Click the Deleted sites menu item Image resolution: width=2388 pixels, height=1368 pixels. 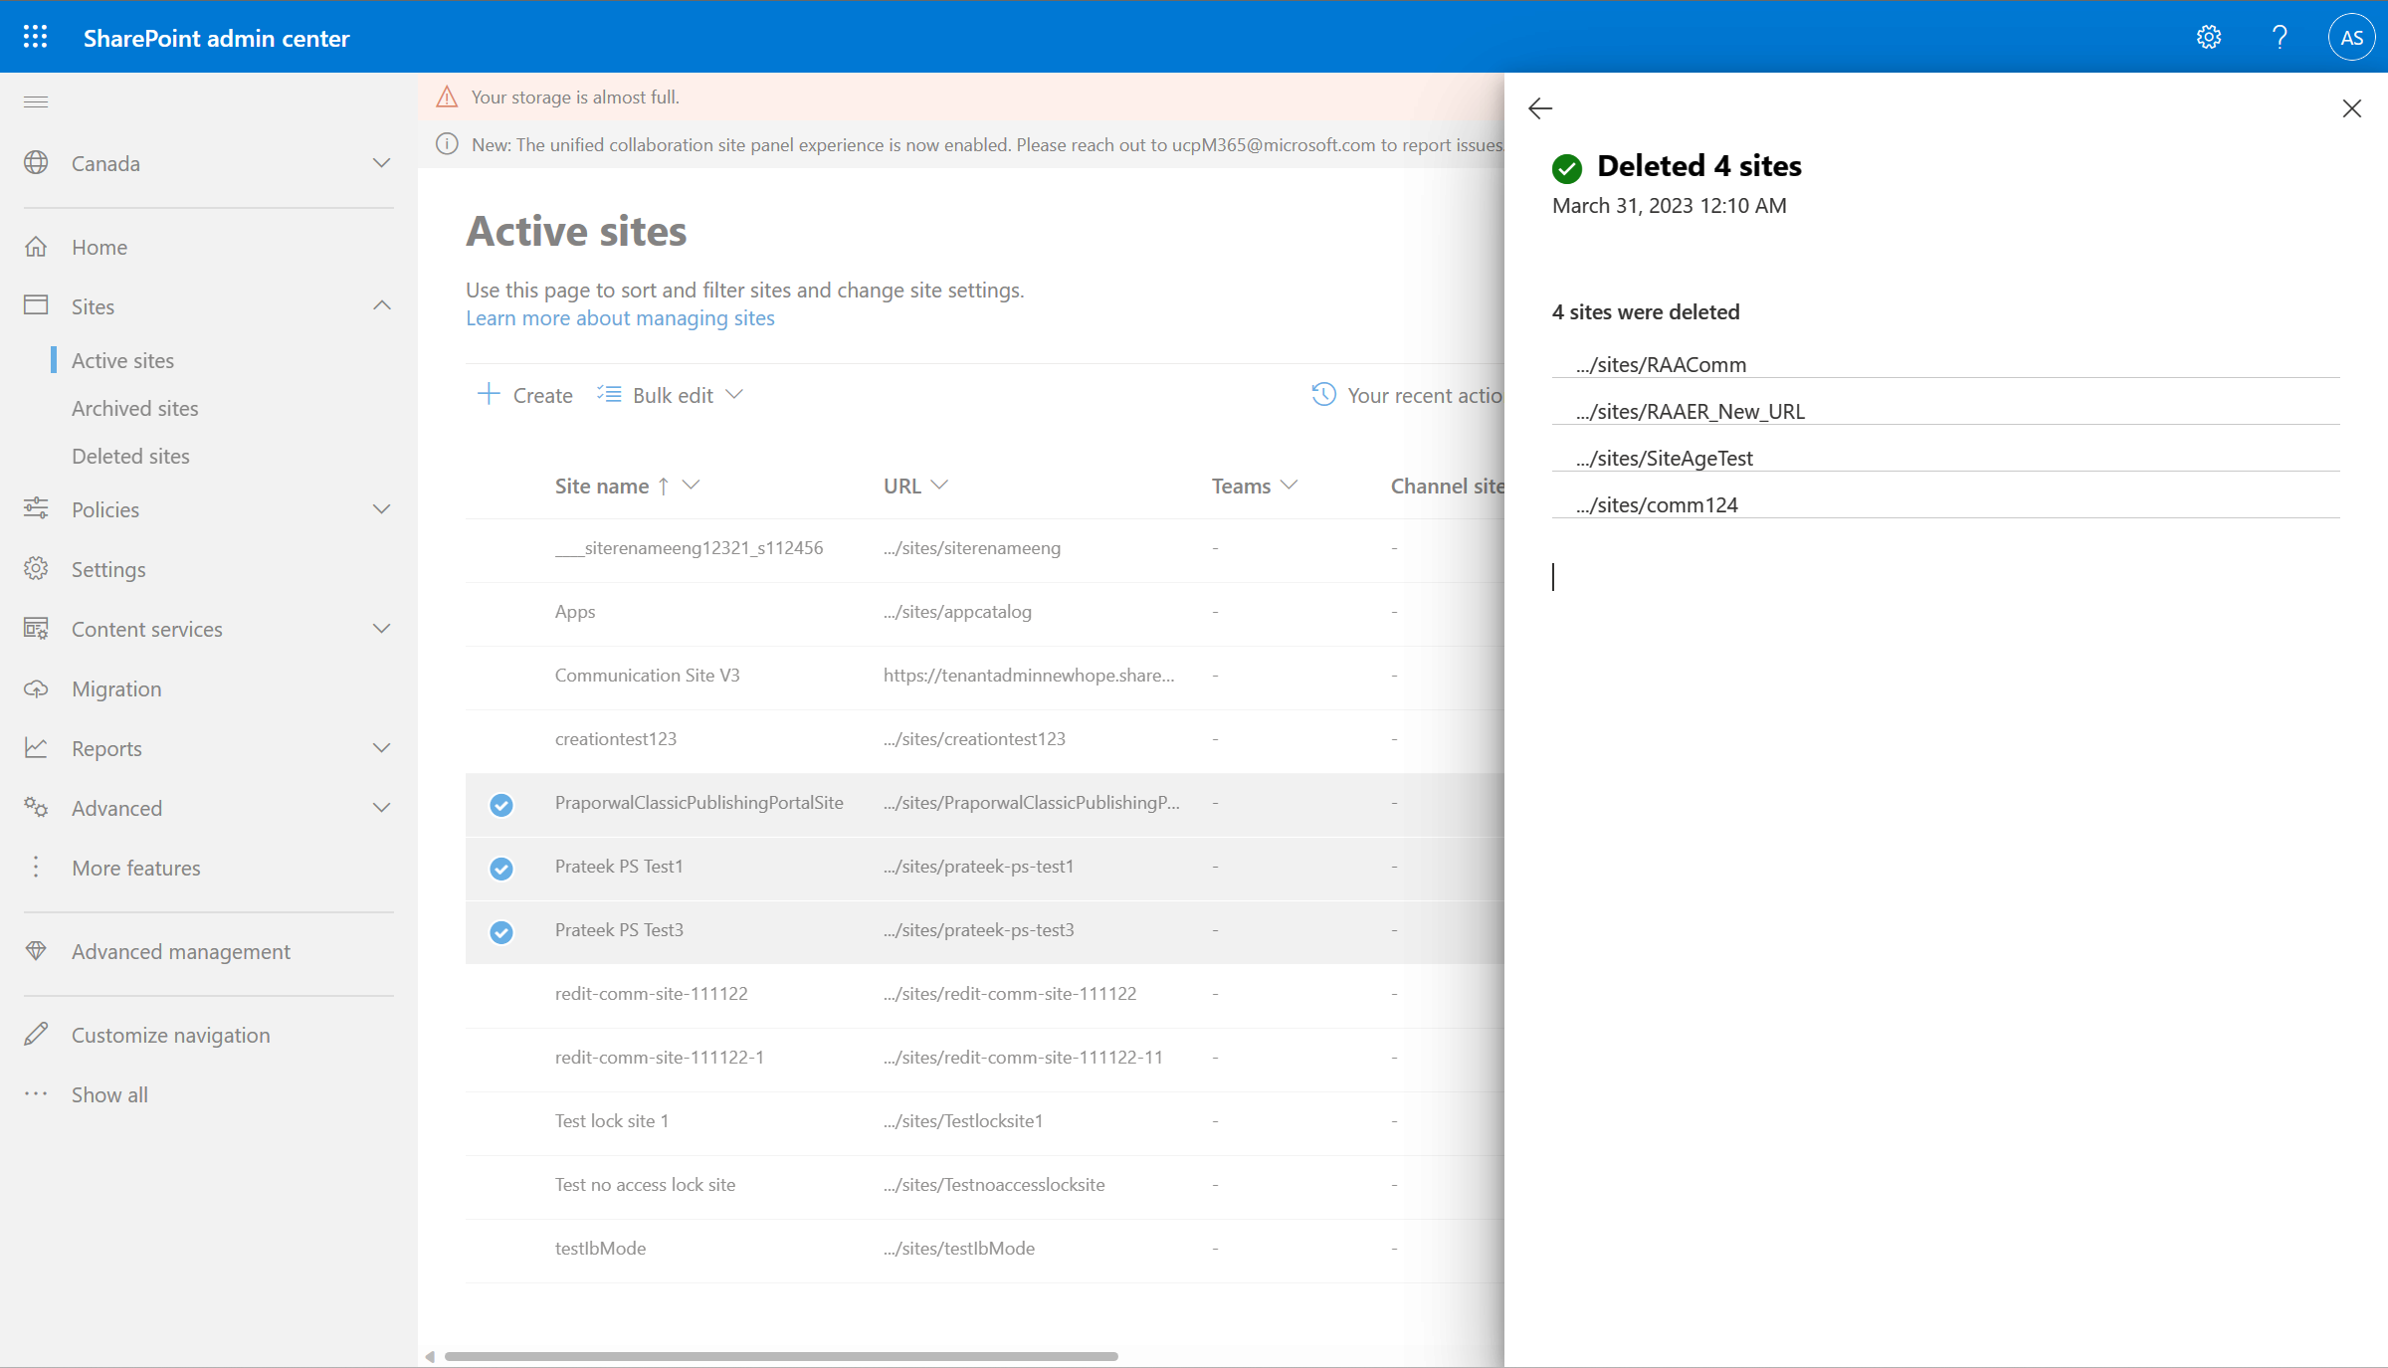(129, 455)
